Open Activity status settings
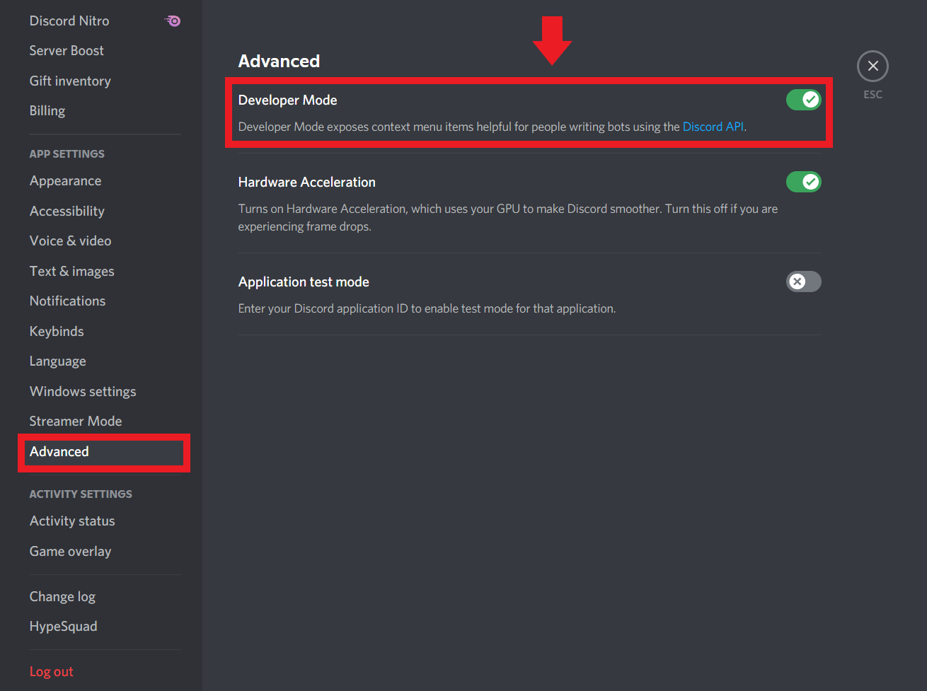The width and height of the screenshot is (927, 691). tap(72, 521)
